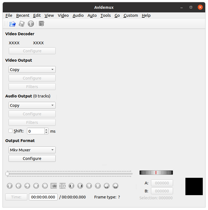
Task: Expand the Video Output codec dropdown
Action: 32,70
